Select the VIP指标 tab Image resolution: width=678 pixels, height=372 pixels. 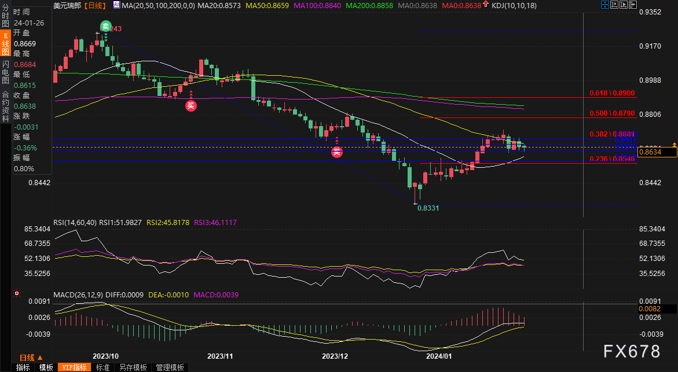[73, 367]
